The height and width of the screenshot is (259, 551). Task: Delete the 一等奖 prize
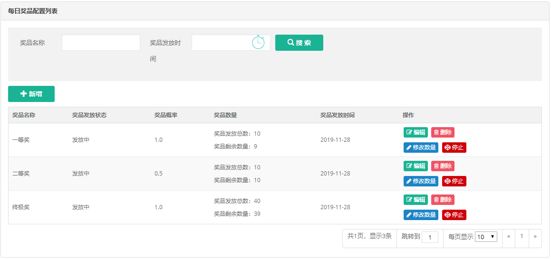pyautogui.click(x=443, y=132)
